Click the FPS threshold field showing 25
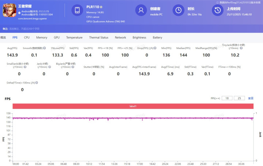 239,98
